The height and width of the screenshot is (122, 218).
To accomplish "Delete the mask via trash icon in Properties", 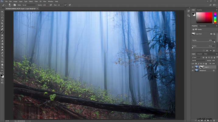I will pyautogui.click(x=214, y=51).
